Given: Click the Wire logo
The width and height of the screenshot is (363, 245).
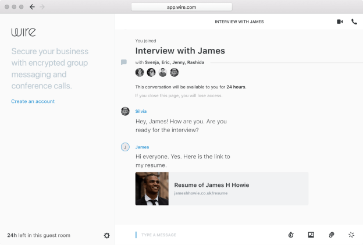Looking at the screenshot, I should tap(23, 32).
